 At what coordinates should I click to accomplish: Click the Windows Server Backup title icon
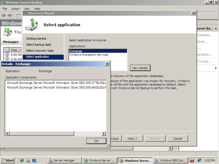click(x=3, y=2)
